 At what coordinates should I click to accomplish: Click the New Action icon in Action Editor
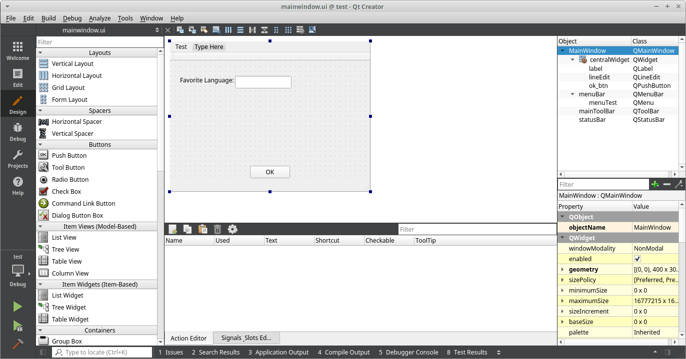[172, 229]
